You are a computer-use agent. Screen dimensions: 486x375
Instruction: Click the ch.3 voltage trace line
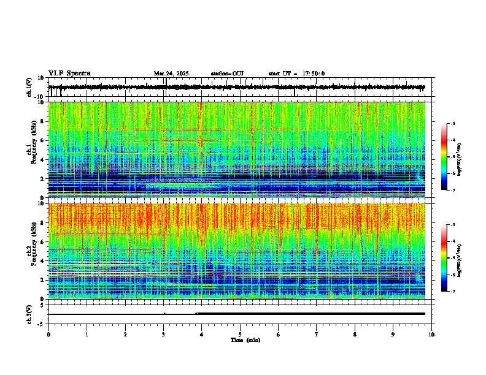coord(237,314)
